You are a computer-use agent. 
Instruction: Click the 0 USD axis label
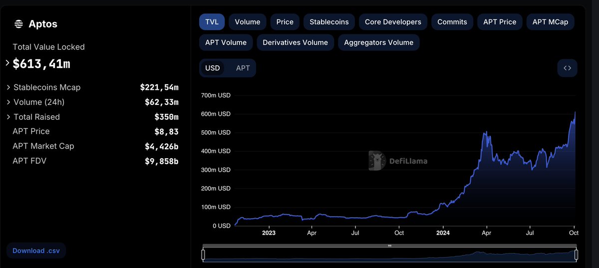pos(222,226)
